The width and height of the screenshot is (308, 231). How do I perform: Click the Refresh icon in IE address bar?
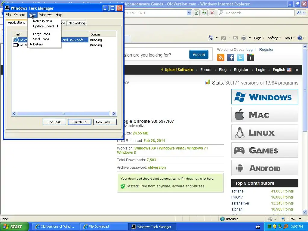204,13
